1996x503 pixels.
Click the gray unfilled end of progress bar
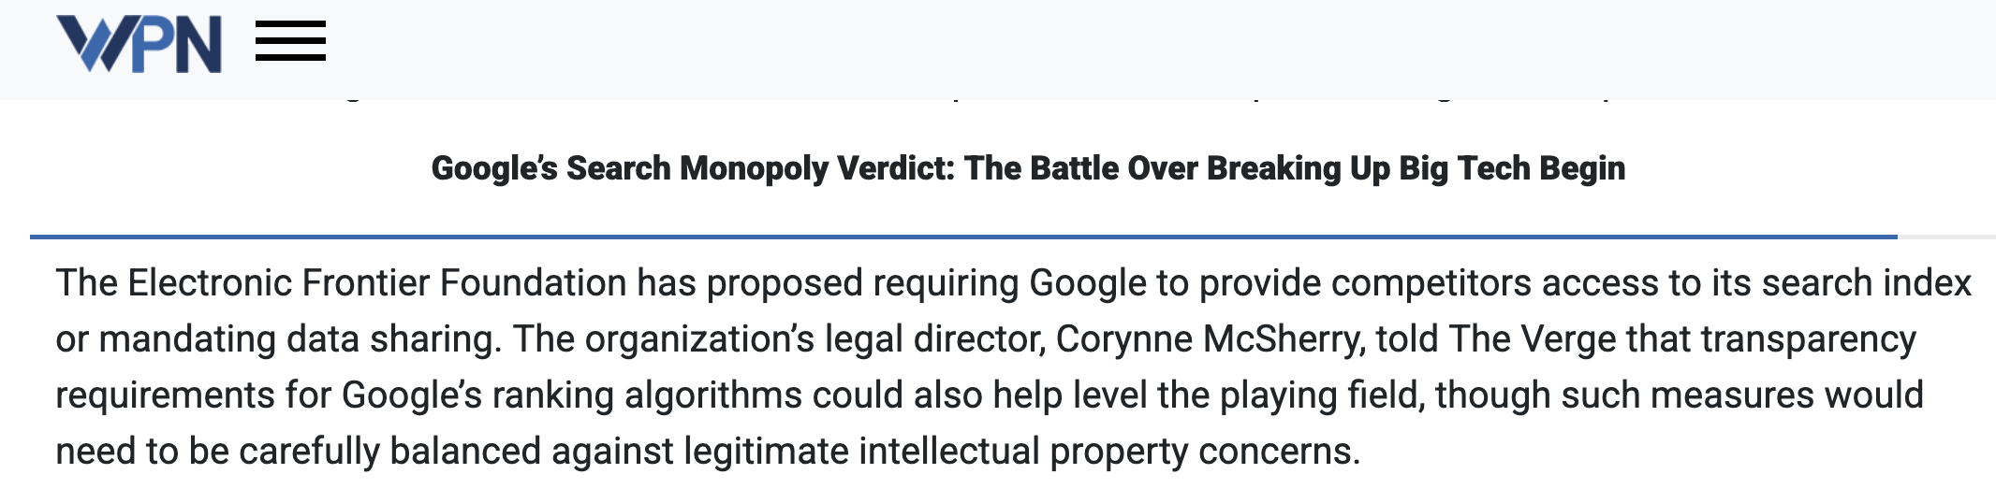tap(1947, 237)
